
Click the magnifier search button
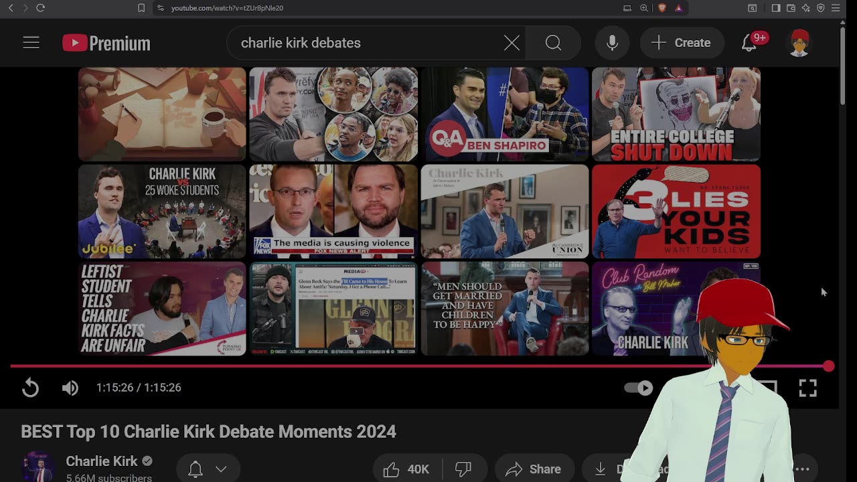point(553,43)
